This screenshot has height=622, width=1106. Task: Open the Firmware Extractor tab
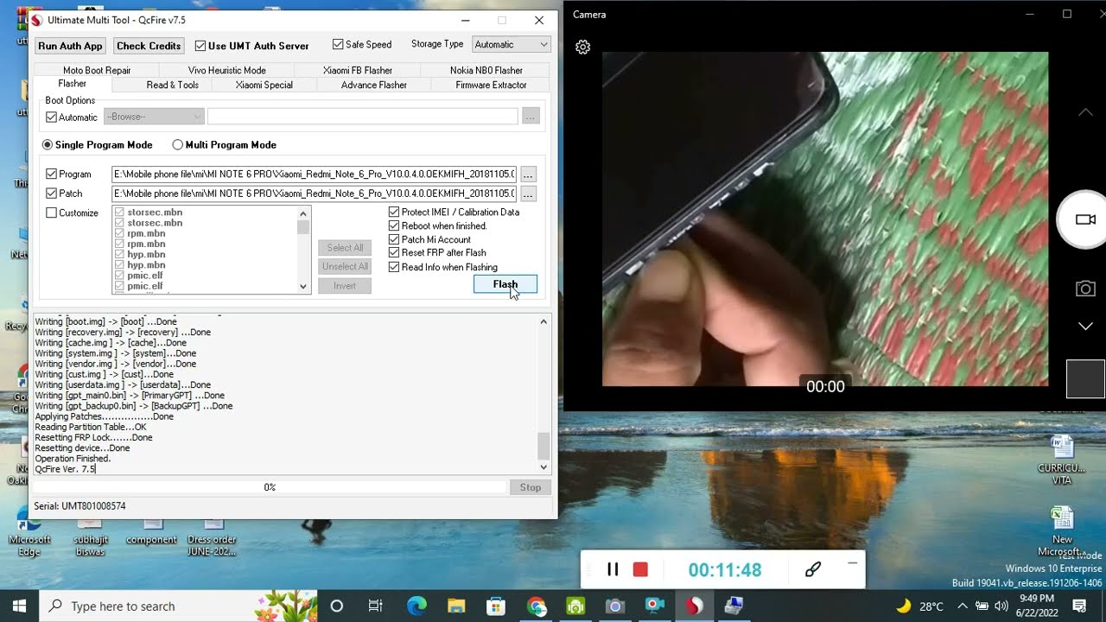[x=491, y=85]
